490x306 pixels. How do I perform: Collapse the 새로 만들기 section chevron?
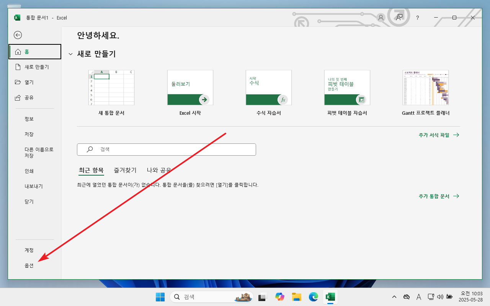click(x=70, y=54)
